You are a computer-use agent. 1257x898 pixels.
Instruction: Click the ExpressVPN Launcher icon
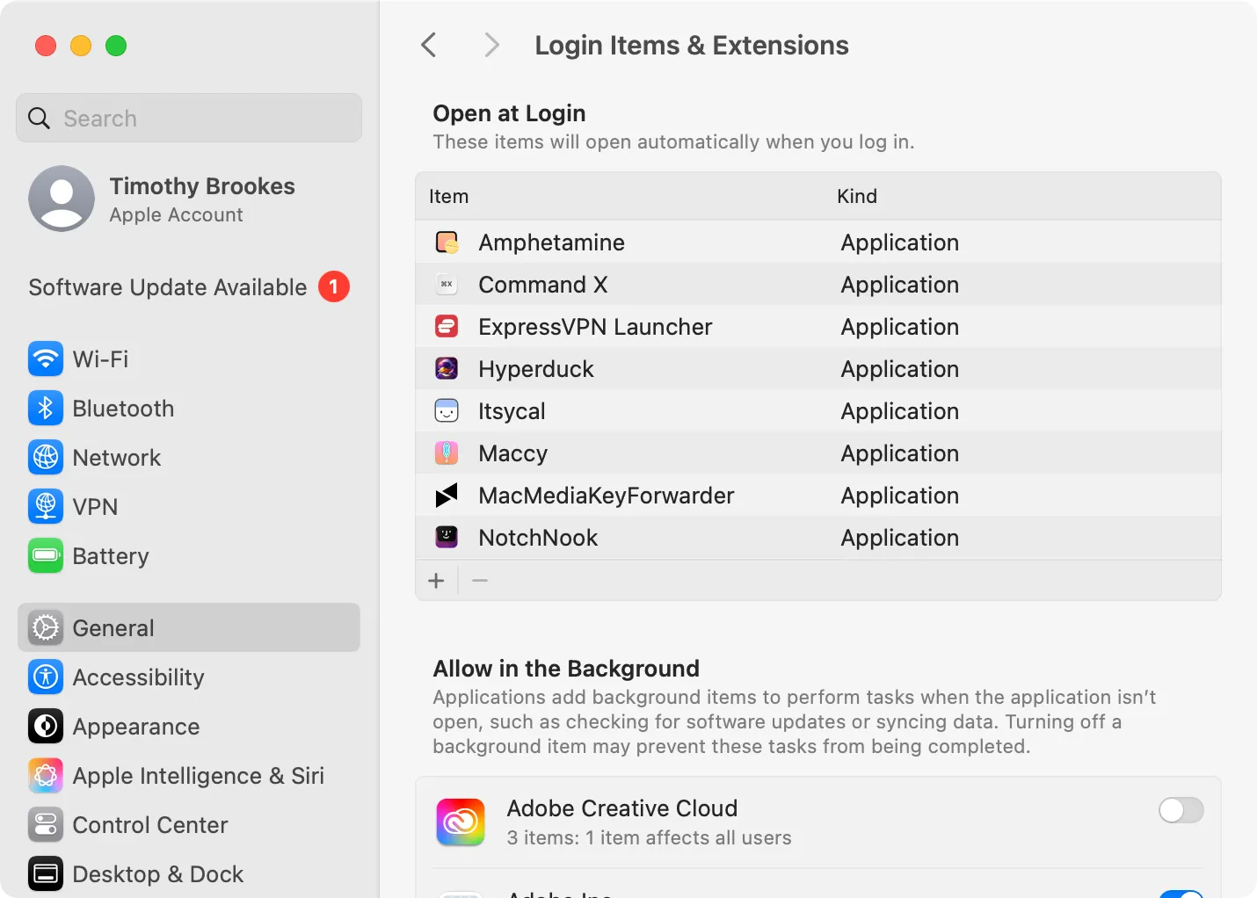click(447, 326)
